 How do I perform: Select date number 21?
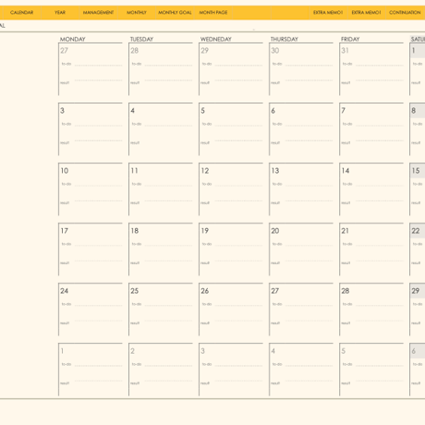pos(345,231)
